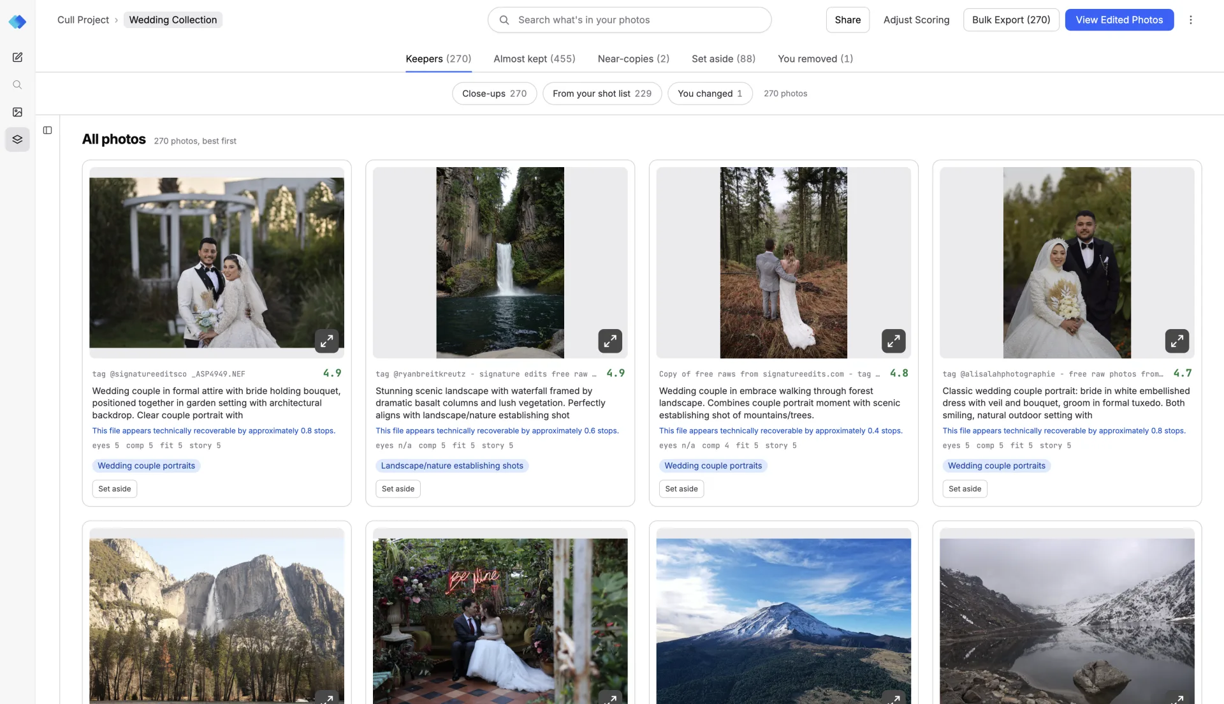Image resolution: width=1224 pixels, height=704 pixels.
Task: Open the search icon in left sidebar
Action: click(17, 85)
